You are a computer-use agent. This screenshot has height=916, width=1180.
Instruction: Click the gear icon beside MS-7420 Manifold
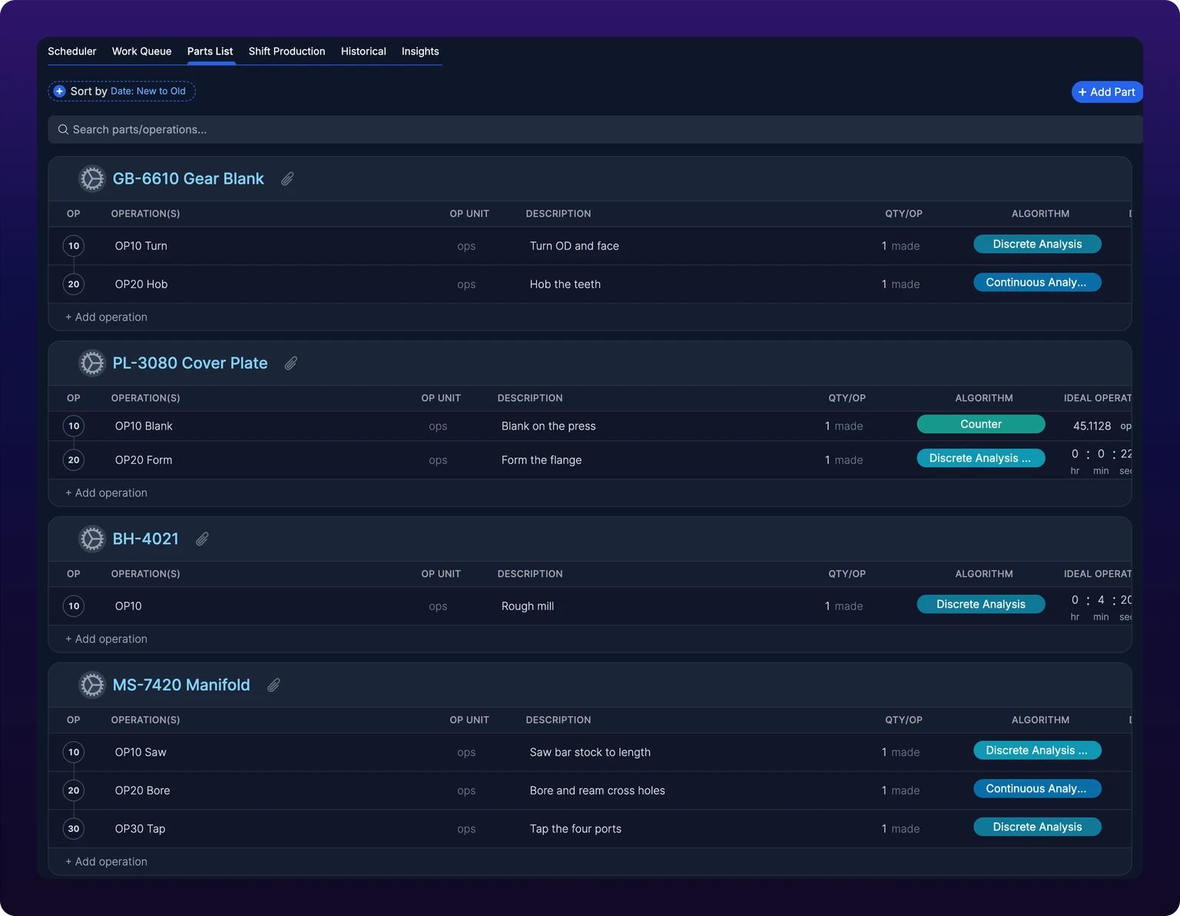point(92,685)
